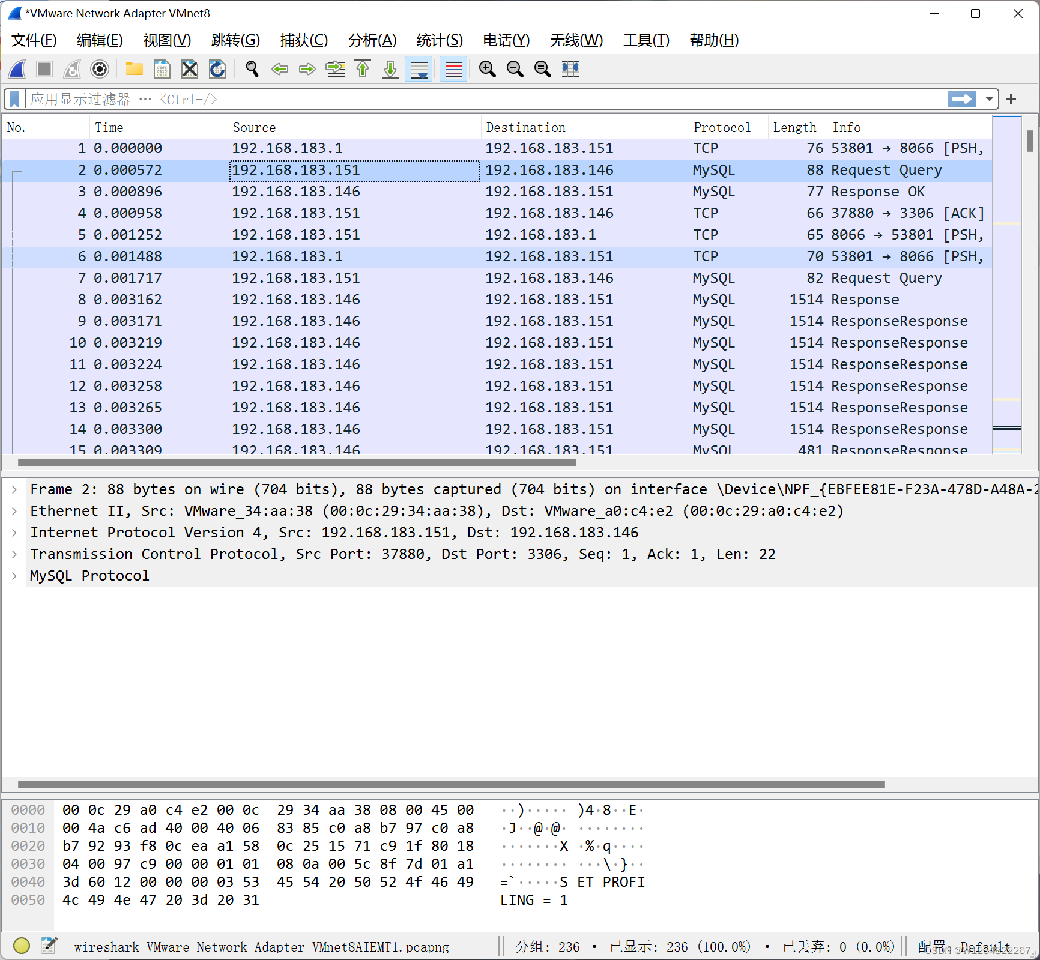The width and height of the screenshot is (1040, 960).
Task: Jump to the last packet
Action: pyautogui.click(x=390, y=69)
